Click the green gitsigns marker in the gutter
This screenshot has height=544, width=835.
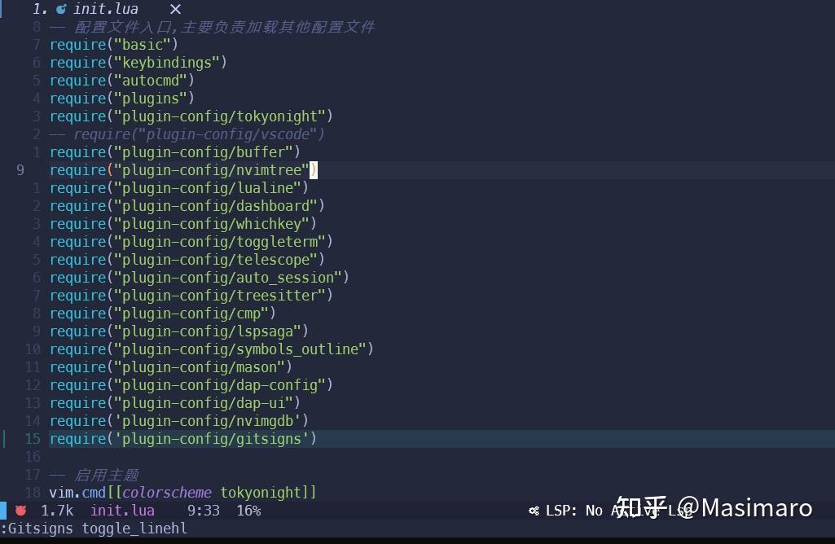3,438
